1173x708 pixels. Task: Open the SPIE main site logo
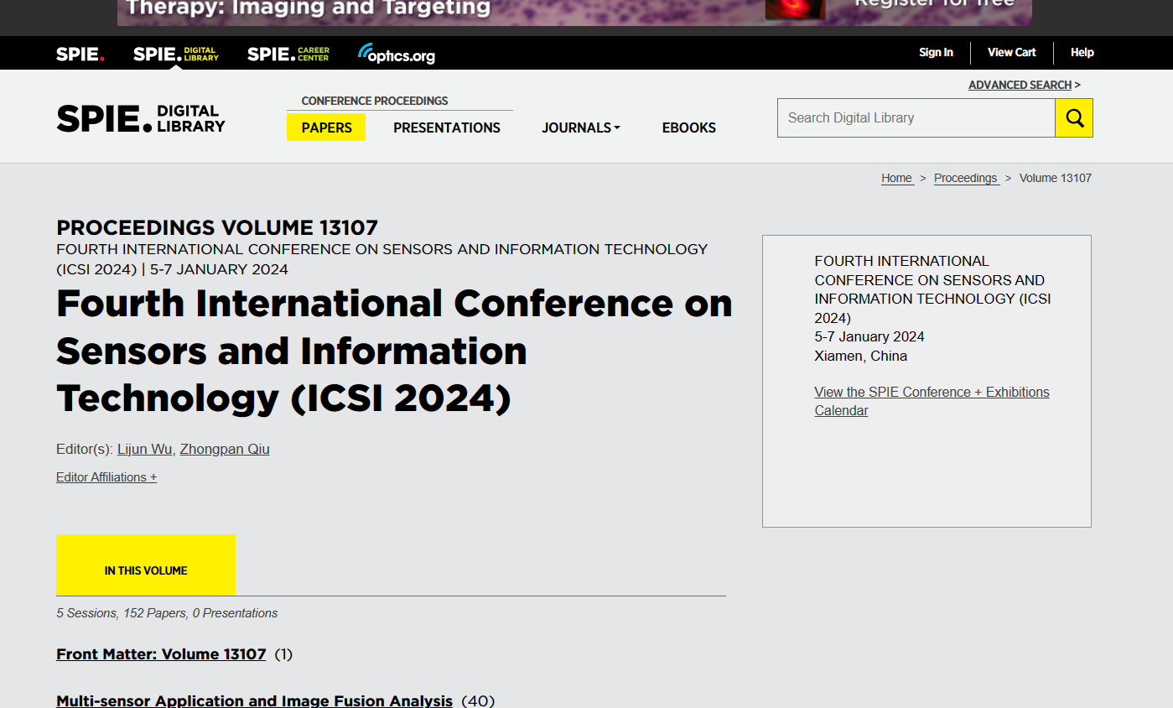click(80, 54)
